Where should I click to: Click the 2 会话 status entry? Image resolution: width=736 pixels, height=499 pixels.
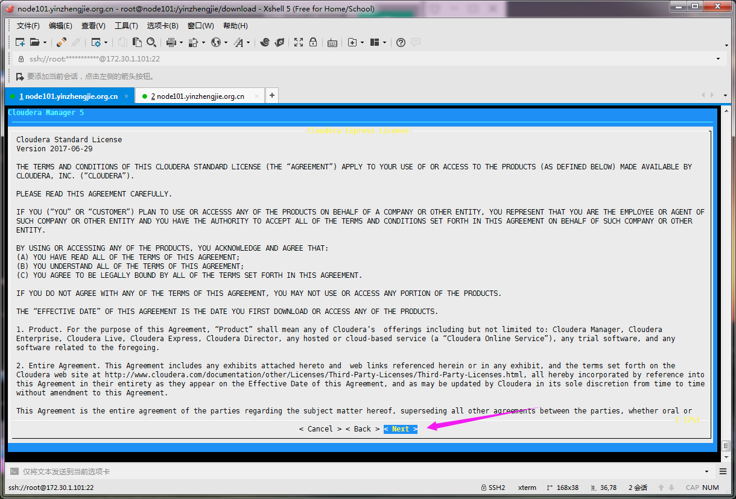tap(638, 488)
